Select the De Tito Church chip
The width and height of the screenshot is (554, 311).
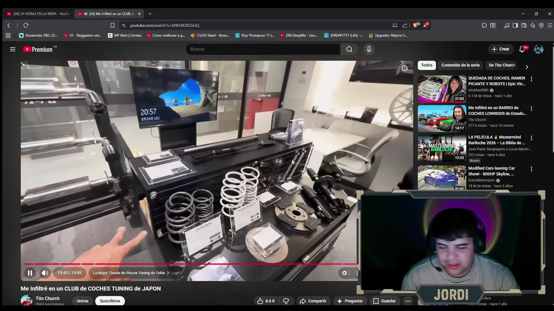502,65
